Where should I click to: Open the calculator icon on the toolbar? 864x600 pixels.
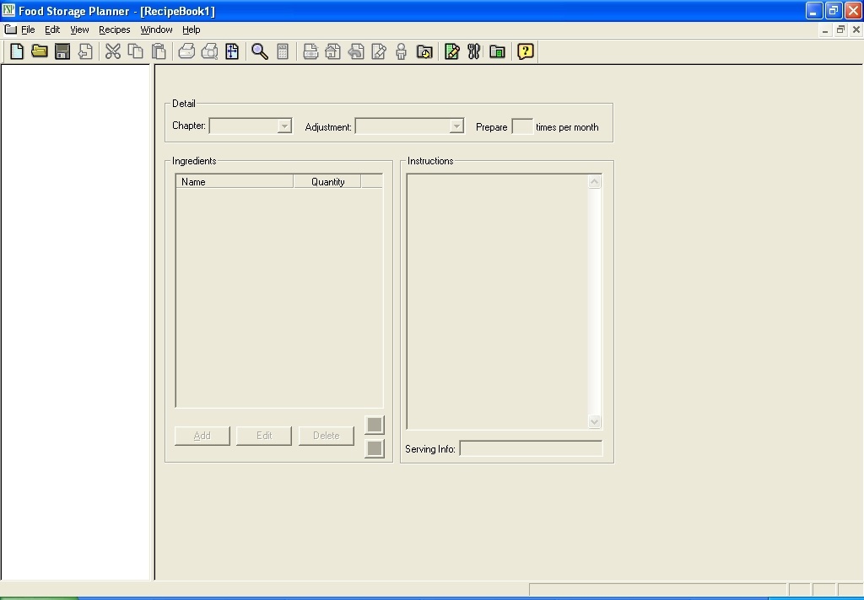pos(284,51)
